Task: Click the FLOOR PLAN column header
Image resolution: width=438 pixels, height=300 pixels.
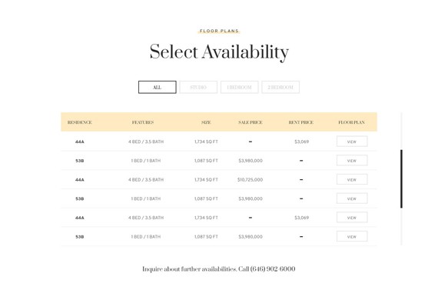Action: [x=351, y=122]
